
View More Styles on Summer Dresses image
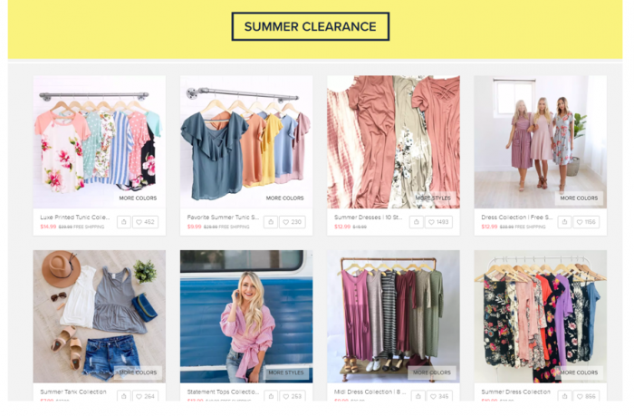tap(433, 198)
